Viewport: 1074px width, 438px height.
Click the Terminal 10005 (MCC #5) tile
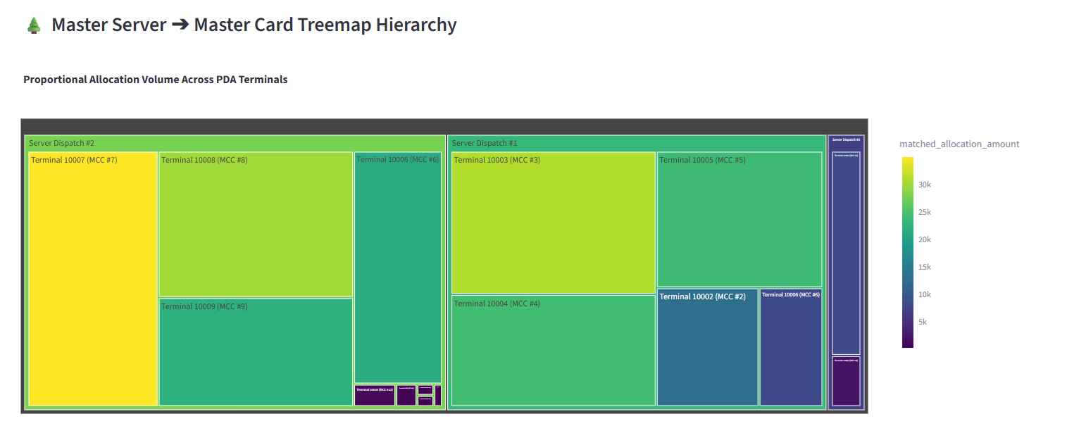pyautogui.click(x=739, y=219)
